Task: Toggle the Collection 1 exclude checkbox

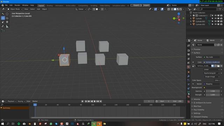Action: pos(194,15)
